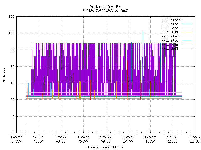Click the y-axis tick value 120
201x150 pixels.
pyautogui.click(x=11, y=17)
